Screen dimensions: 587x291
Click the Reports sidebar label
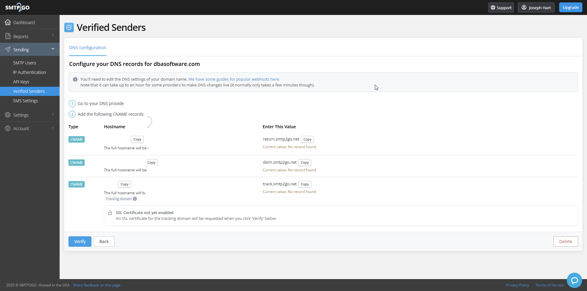21,37
